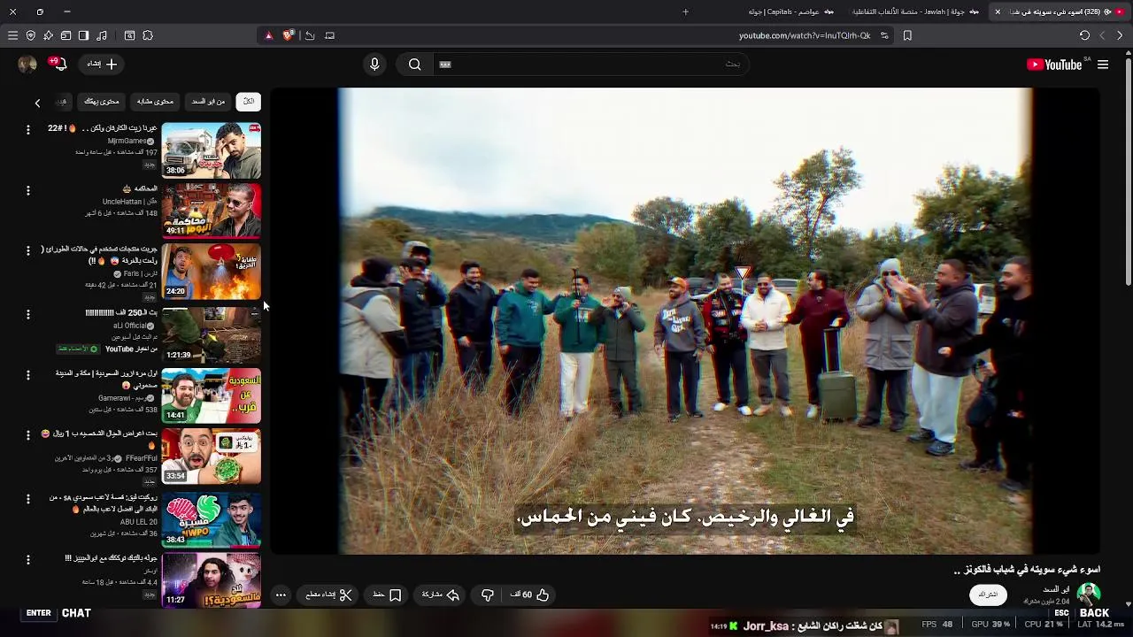
Task: Open the wallet card icon in toolbar
Action: 66,35
